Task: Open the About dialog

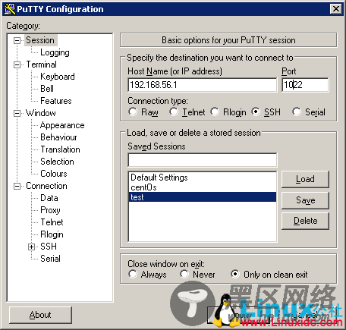Action: point(40,315)
